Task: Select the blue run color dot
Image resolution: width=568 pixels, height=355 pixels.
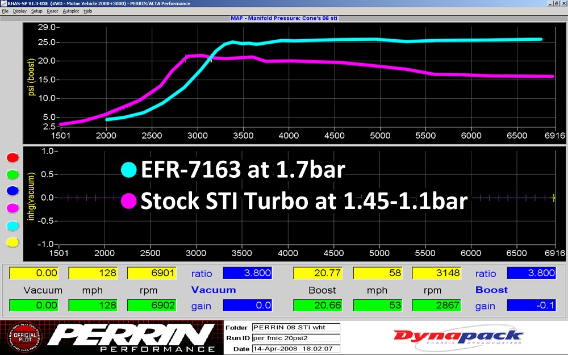Action: click(12, 191)
